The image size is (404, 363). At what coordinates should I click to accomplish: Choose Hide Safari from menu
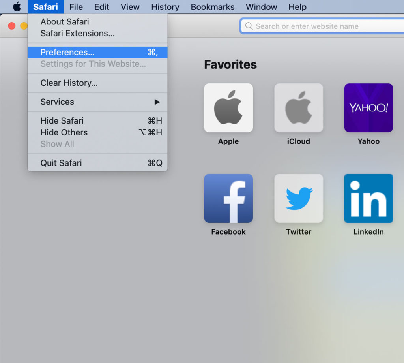[97, 121]
